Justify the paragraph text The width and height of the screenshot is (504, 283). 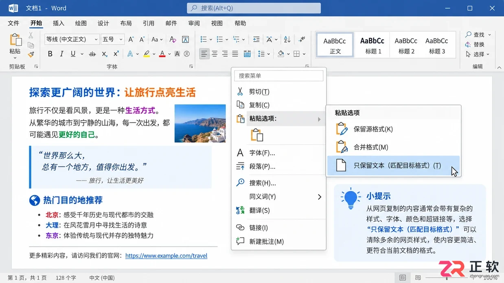(235, 54)
